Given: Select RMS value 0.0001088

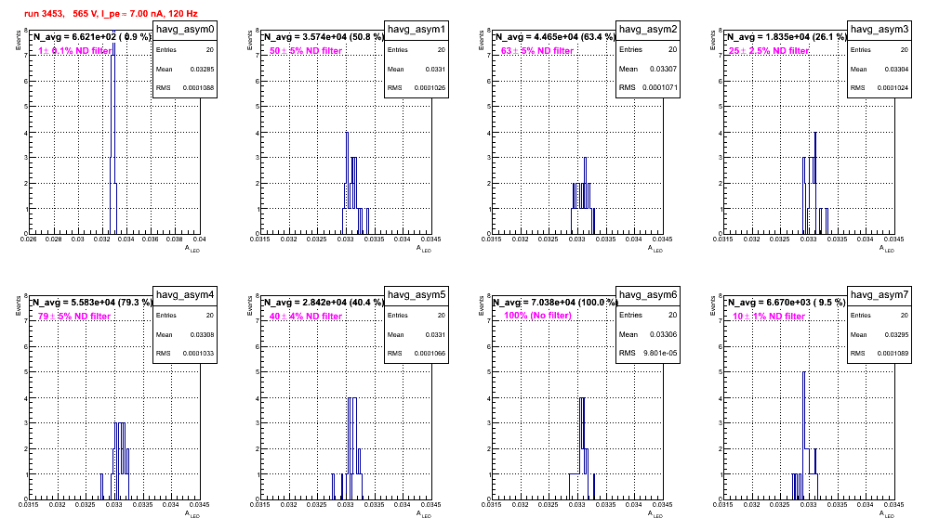Looking at the screenshot, I should [198, 88].
